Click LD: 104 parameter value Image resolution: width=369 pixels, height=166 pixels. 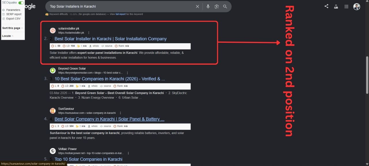69,46
